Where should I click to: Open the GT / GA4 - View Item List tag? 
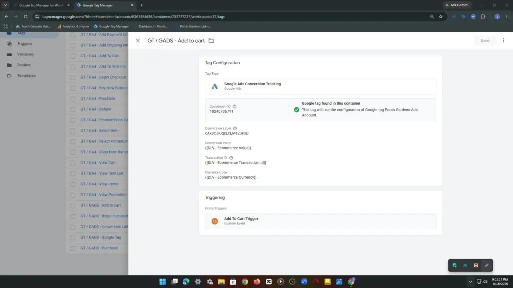(x=102, y=173)
